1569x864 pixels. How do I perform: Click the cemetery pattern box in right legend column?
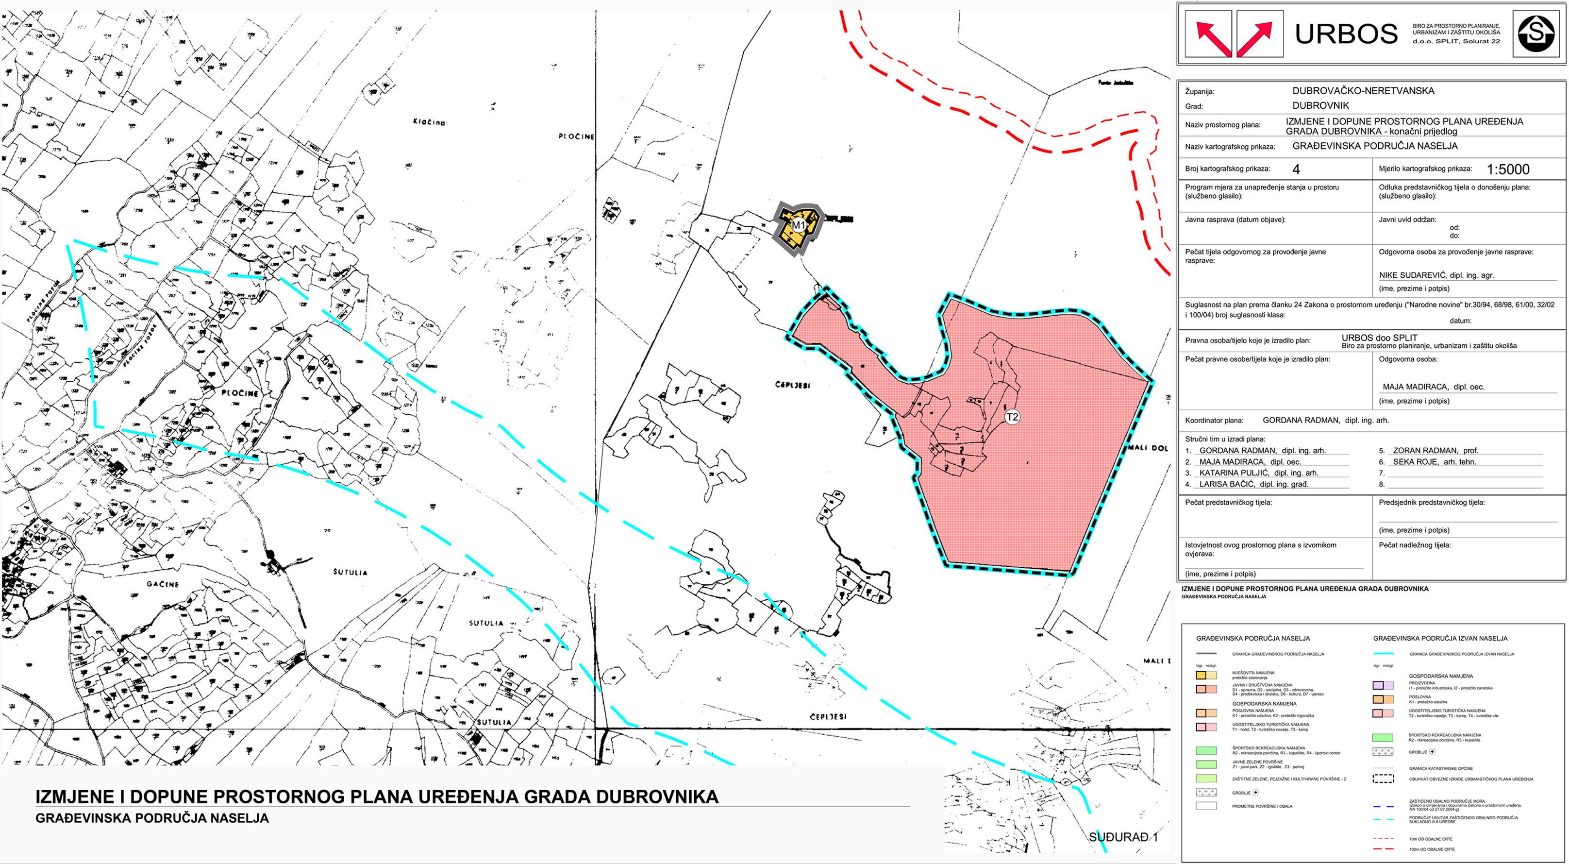[x=1383, y=752]
